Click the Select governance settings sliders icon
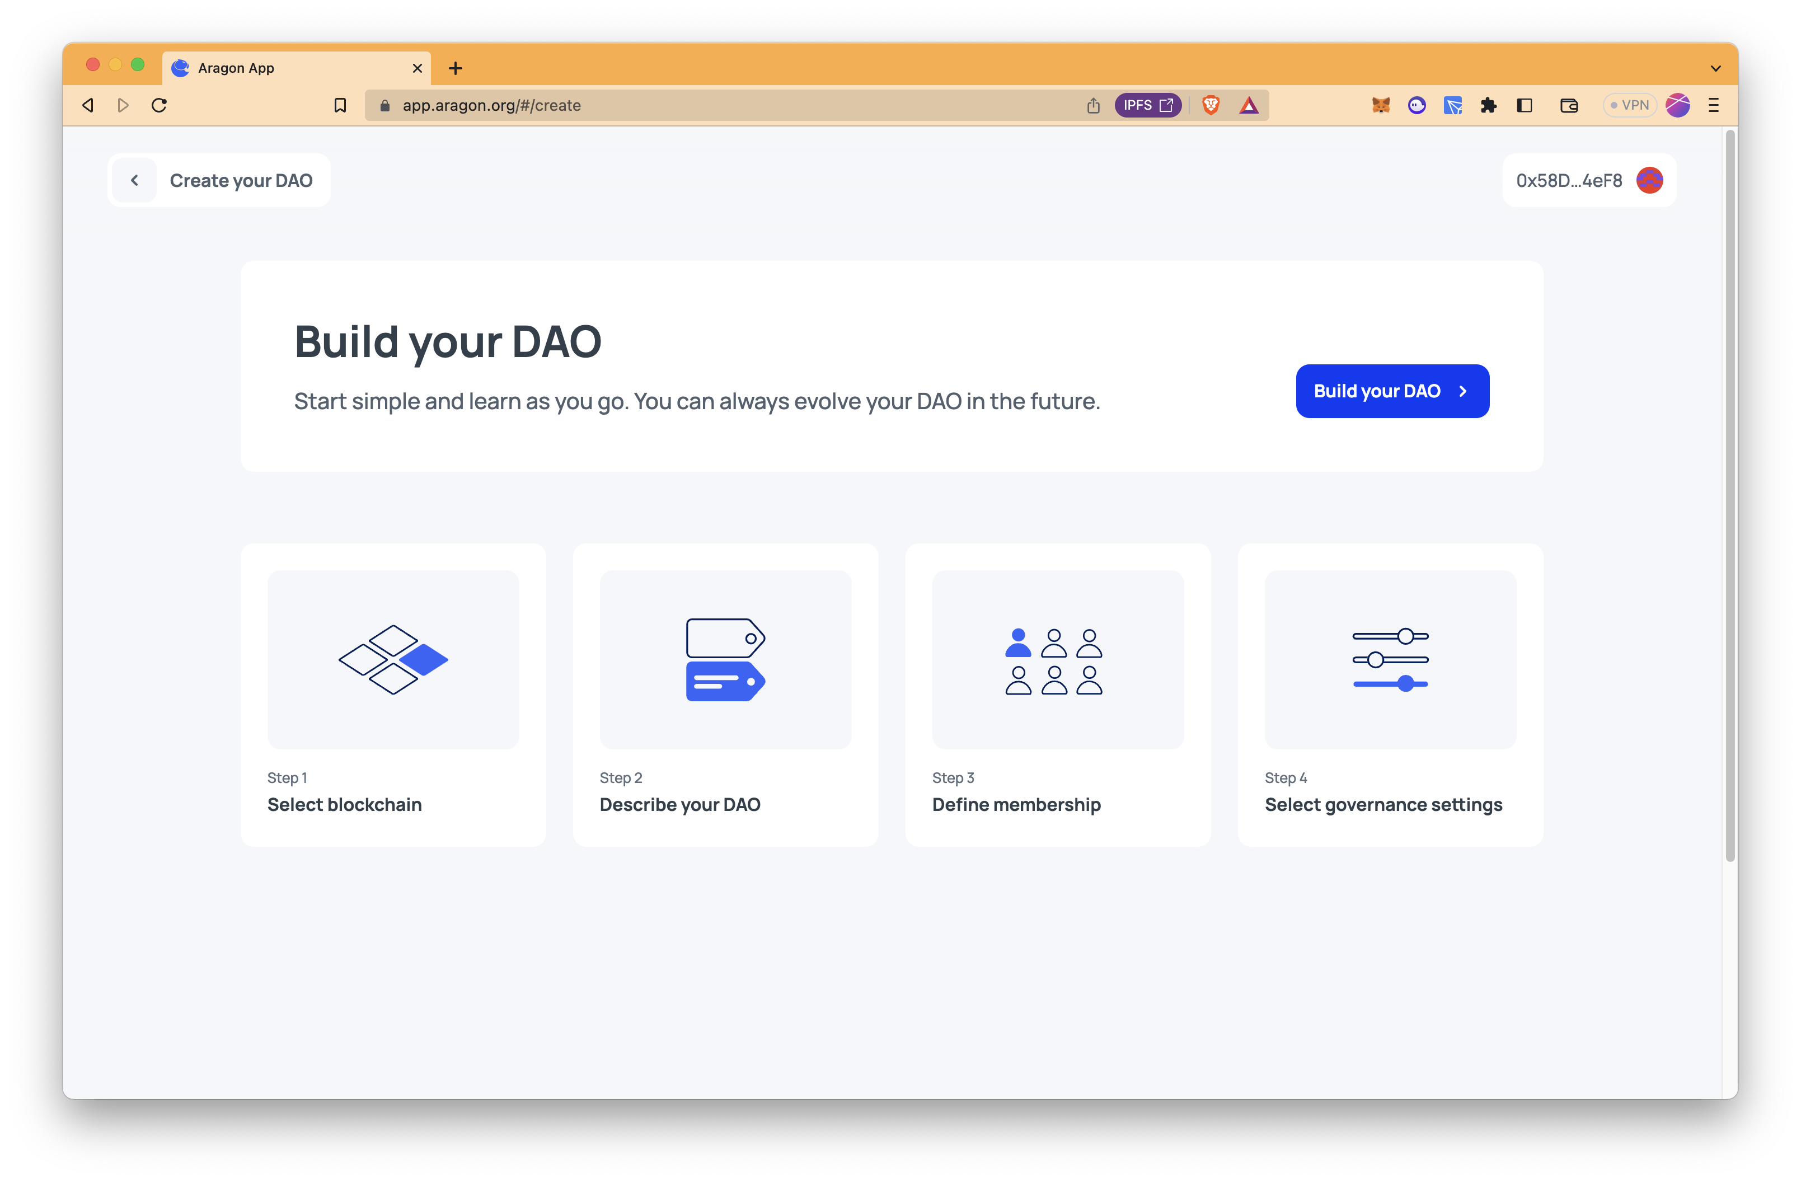The height and width of the screenshot is (1182, 1801). coord(1391,660)
